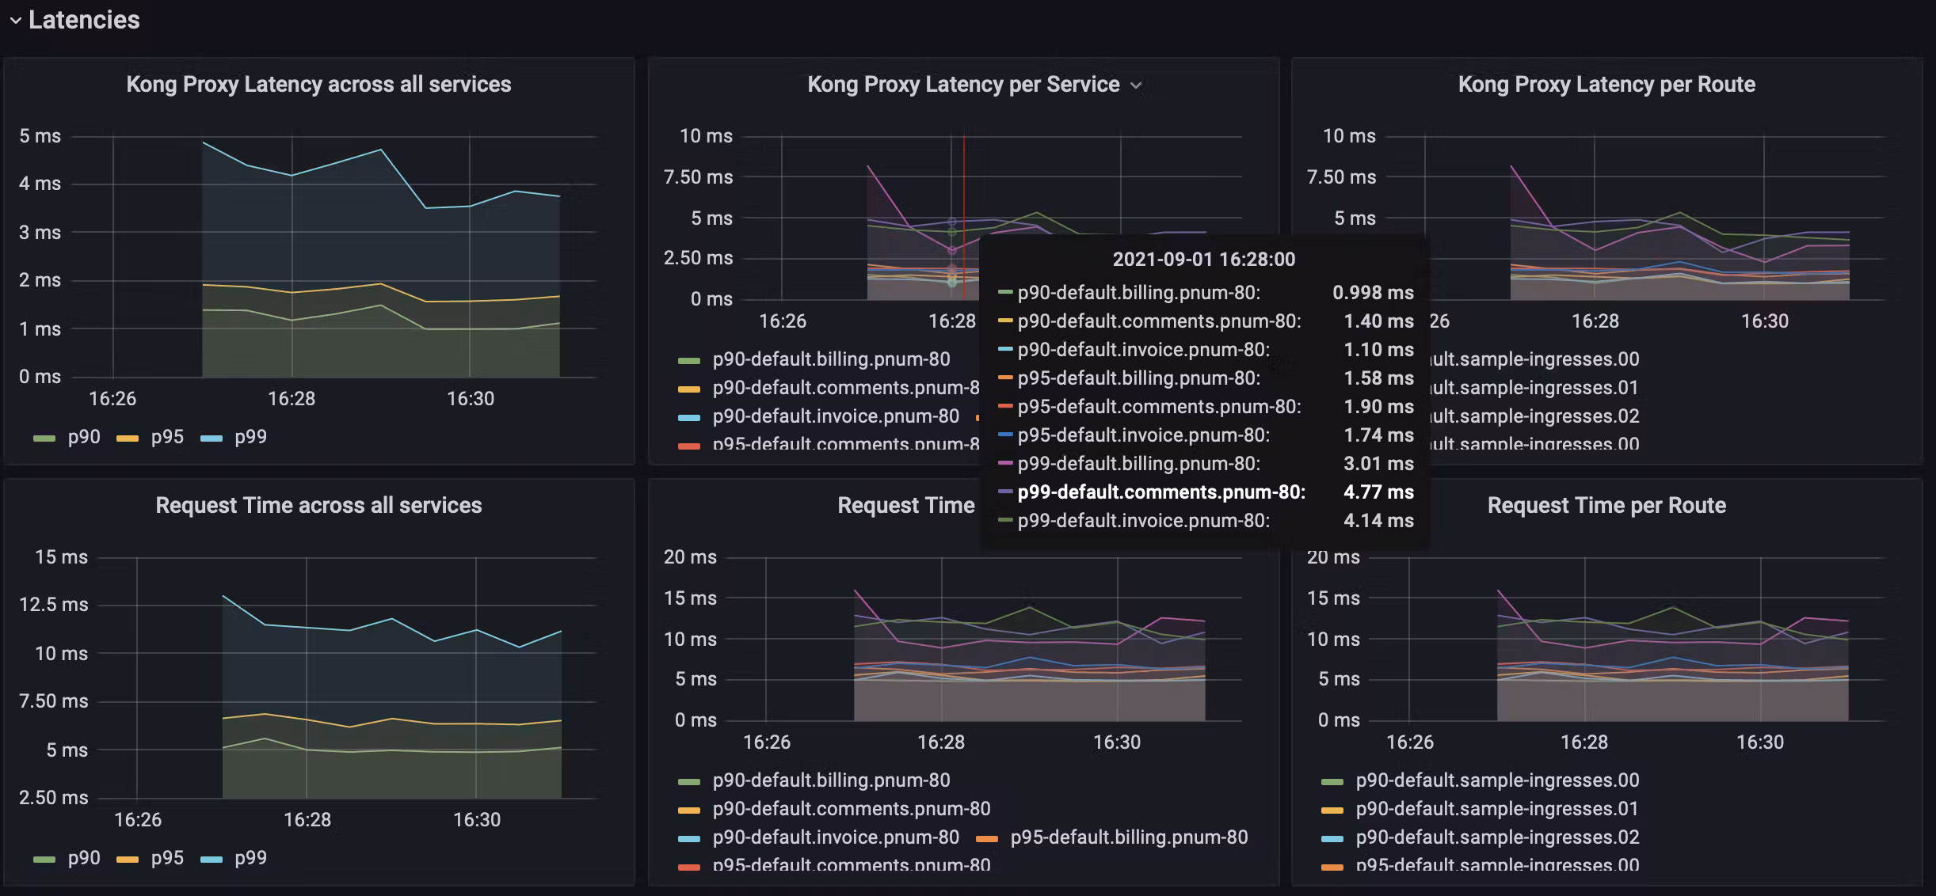Click p90 green color swatch in Request Time legend
The height and width of the screenshot is (896, 1936).
pyautogui.click(x=45, y=859)
